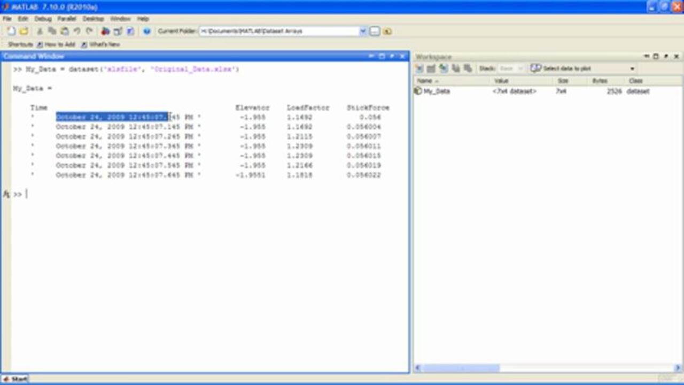The height and width of the screenshot is (385, 684).
Task: Open the Debug menu
Action: click(43, 19)
